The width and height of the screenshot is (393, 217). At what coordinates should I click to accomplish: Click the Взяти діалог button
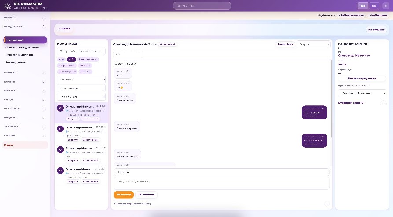point(285,44)
